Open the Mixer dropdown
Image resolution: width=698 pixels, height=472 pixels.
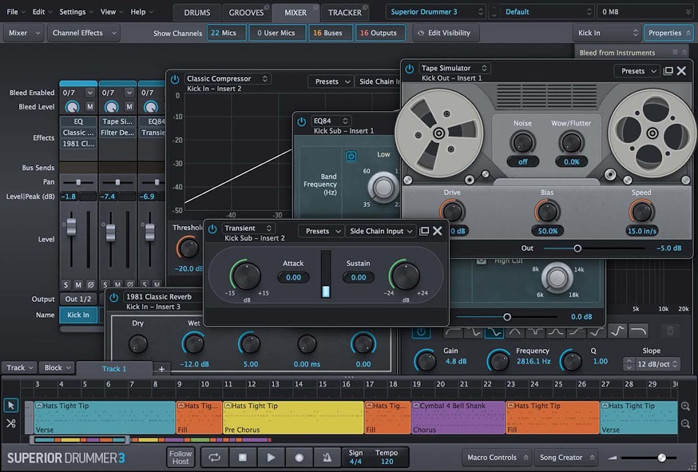coord(24,33)
